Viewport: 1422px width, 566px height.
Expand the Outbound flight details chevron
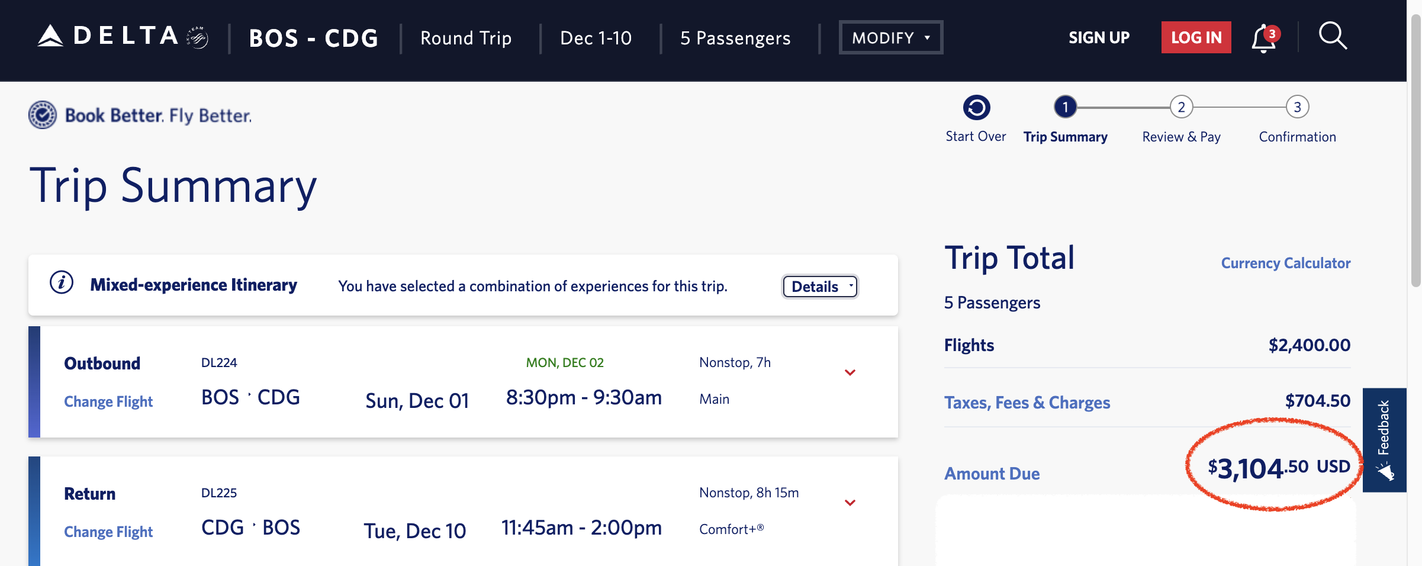click(850, 372)
